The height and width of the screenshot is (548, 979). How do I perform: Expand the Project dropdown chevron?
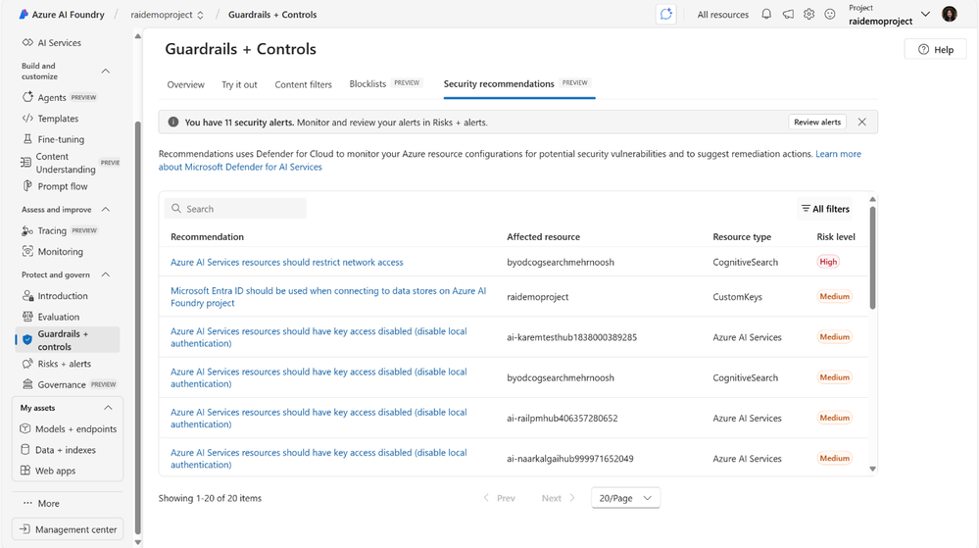[x=925, y=15]
